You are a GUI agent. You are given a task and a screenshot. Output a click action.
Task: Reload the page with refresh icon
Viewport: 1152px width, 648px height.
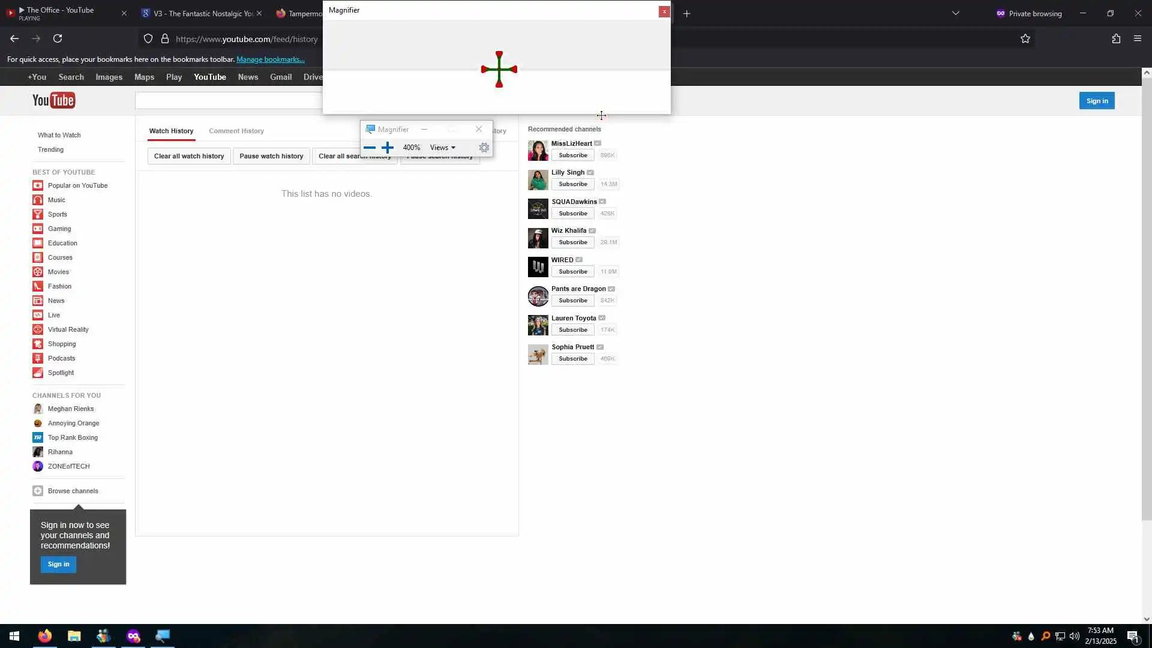(x=58, y=39)
